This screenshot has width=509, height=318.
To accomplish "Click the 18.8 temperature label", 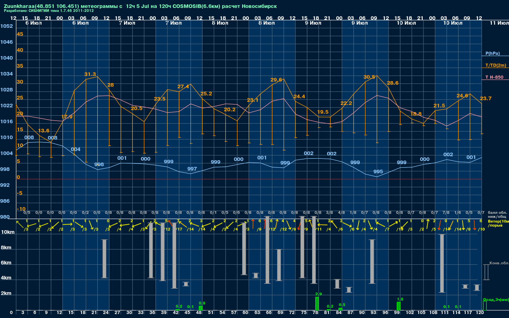I will point(416,114).
